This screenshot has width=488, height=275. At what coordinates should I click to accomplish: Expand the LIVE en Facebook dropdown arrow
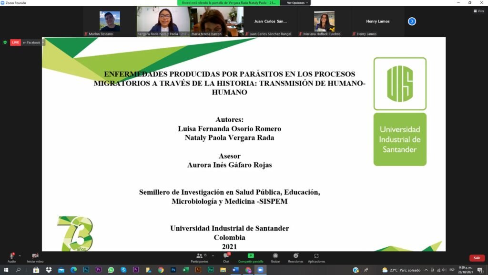tap(43, 42)
